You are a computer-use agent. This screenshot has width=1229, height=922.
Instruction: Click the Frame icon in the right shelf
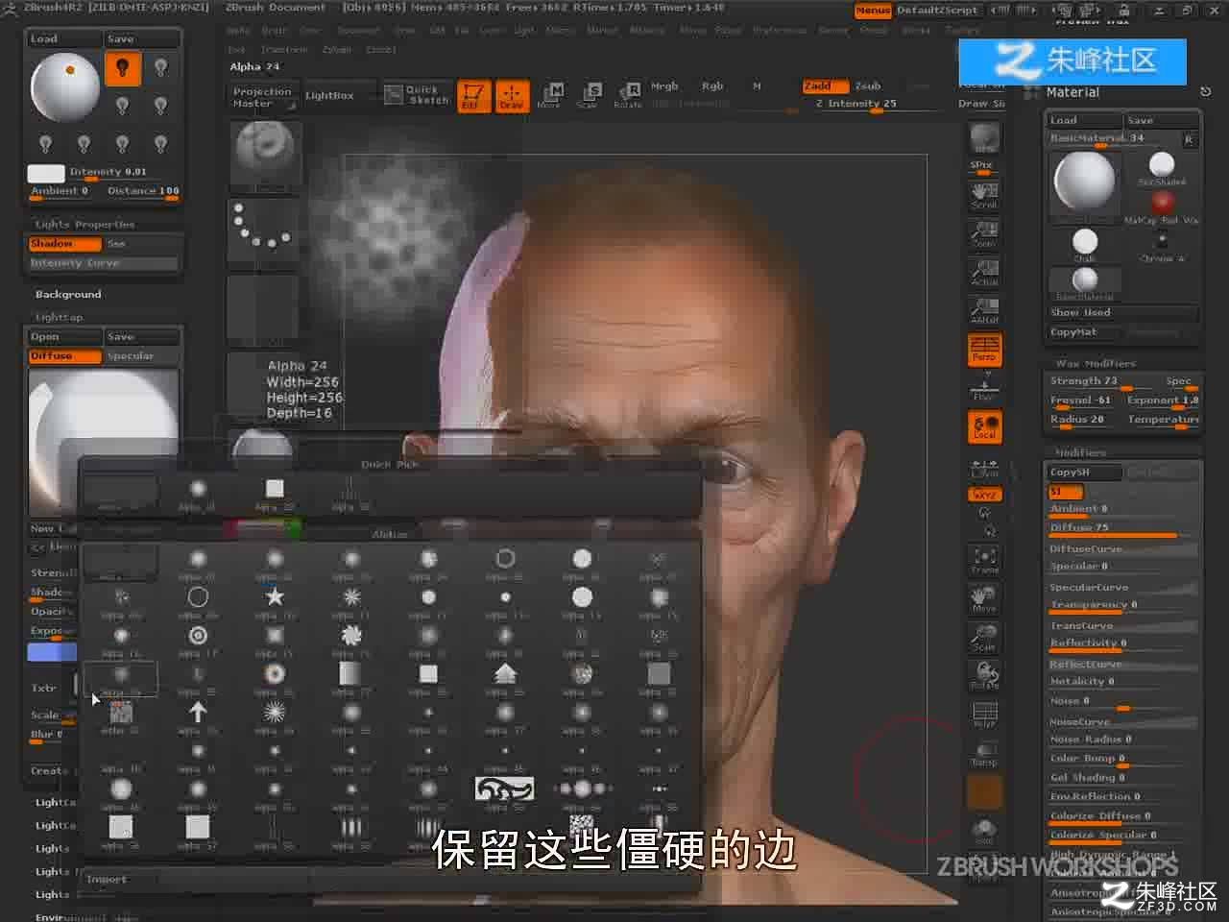tap(984, 560)
